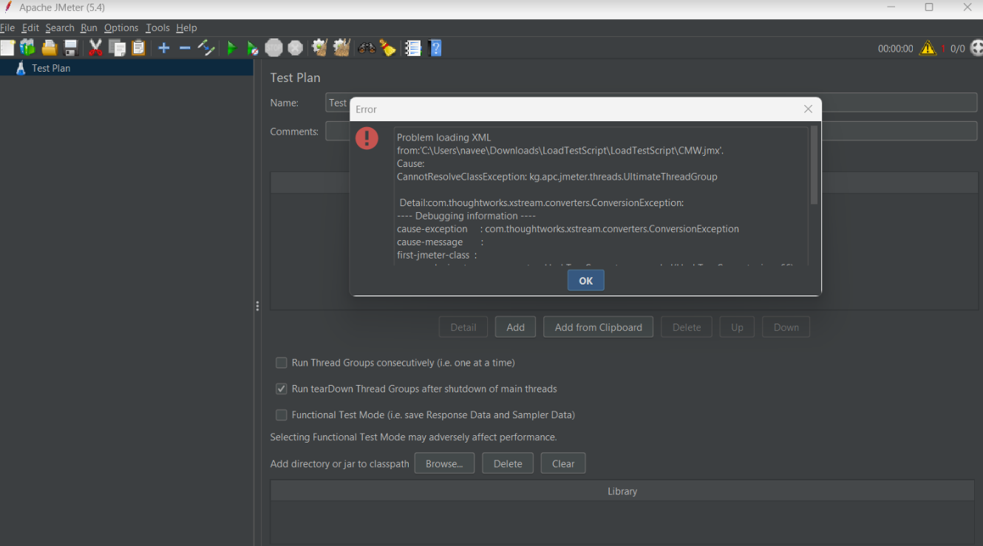The image size is (983, 546).
Task: Save the plan with the floppy icon
Action: pos(71,48)
